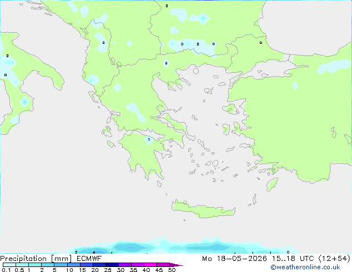The image size is (352, 272).
Task: Click the '25' legend scale label
Action: (108, 270)
